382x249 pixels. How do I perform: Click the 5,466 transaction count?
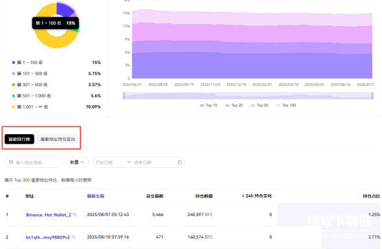158,215
